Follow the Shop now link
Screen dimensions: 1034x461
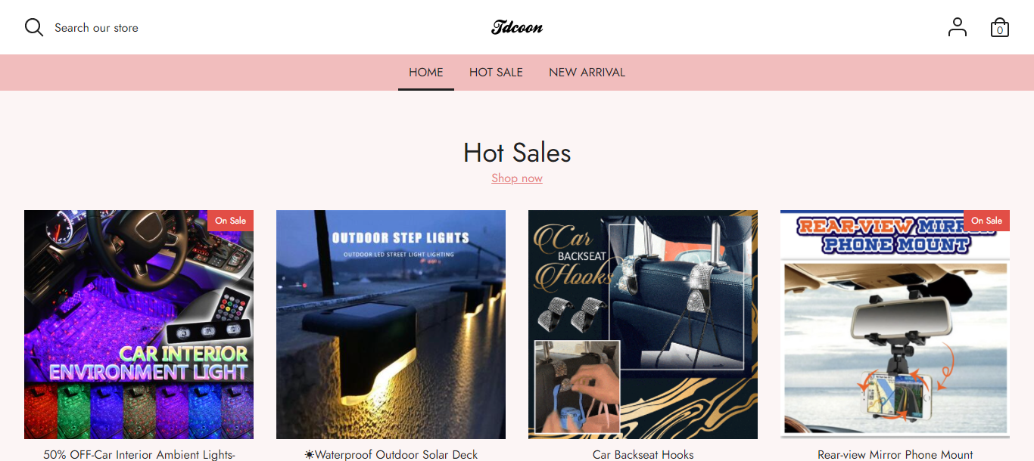coord(517,178)
